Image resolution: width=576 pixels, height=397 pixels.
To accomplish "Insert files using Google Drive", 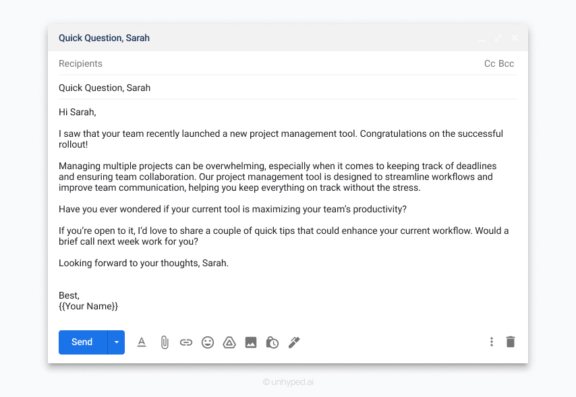I will (x=229, y=342).
